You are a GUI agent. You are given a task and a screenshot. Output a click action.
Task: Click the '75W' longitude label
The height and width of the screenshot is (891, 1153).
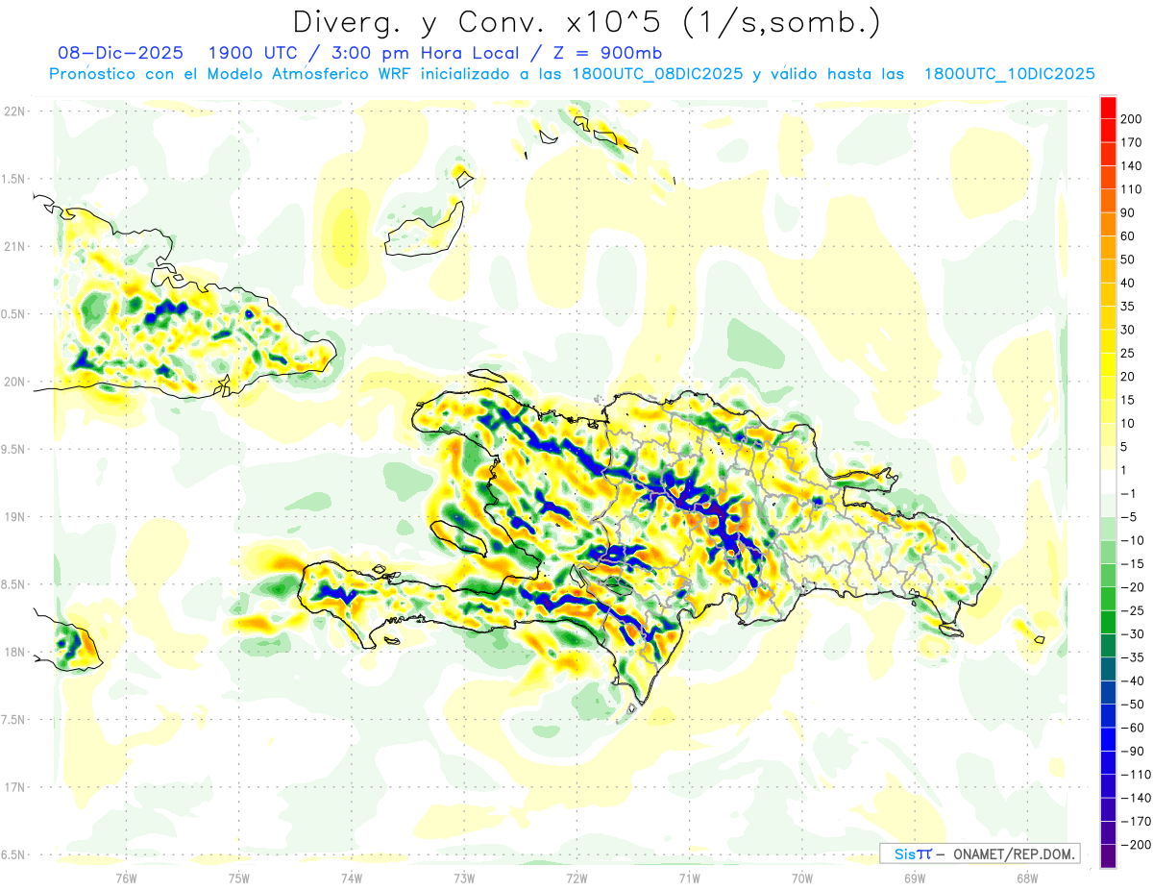(238, 878)
